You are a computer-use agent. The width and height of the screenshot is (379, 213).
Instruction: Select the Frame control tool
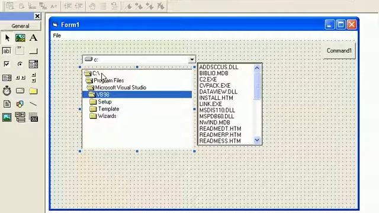(x=20, y=51)
